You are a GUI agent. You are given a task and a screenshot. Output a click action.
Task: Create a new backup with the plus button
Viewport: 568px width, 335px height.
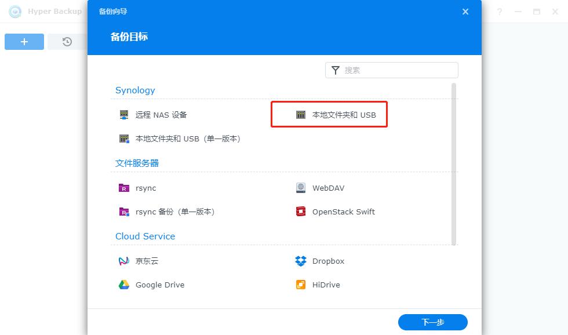click(x=24, y=41)
